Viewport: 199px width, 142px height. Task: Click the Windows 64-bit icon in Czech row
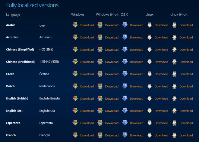pos(100,74)
